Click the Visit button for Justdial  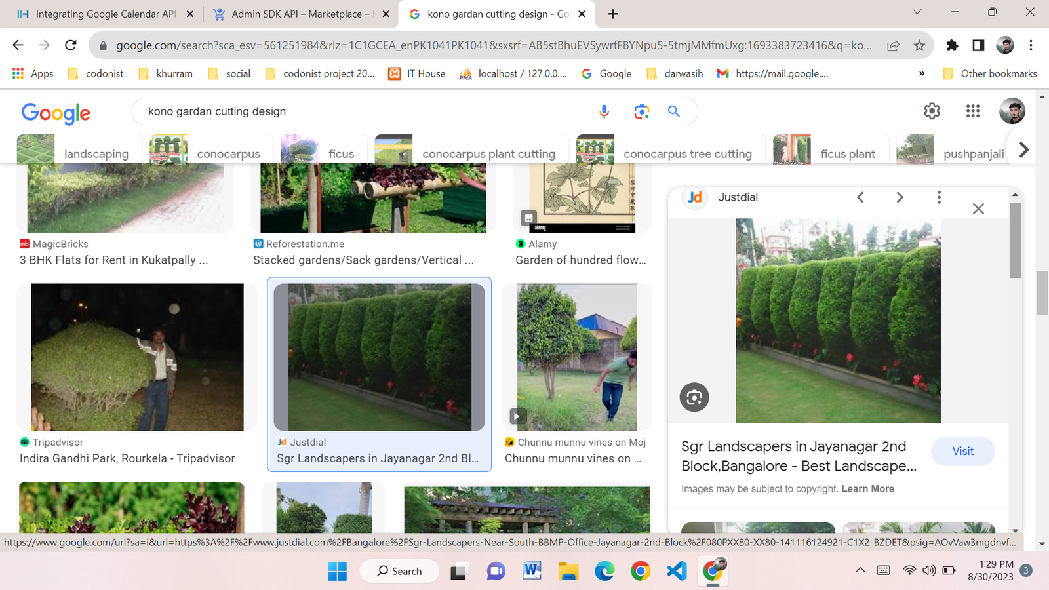tap(962, 451)
